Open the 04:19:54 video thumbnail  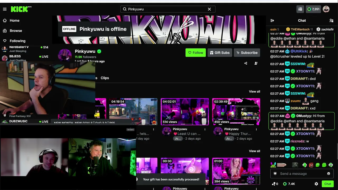[133, 112]
